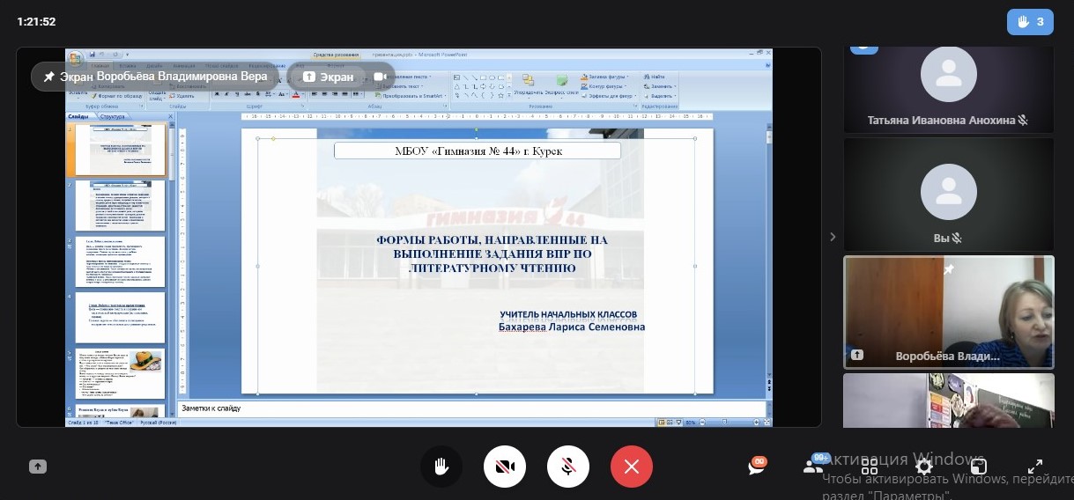Viewport: 1074px width, 500px height.
Task: Select slide 1 thumbnail in shared PowerPoint
Action: click(121, 150)
